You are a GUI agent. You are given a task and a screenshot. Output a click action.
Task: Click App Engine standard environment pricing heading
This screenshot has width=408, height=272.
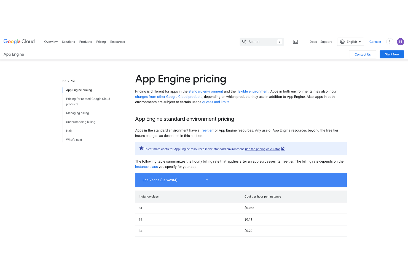point(184,119)
